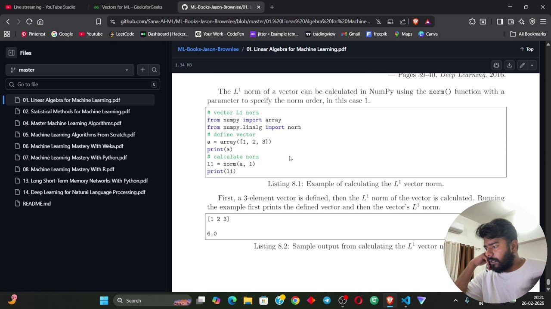This screenshot has height=309, width=551.
Task: Open the master branch dropdown
Action: tap(70, 70)
